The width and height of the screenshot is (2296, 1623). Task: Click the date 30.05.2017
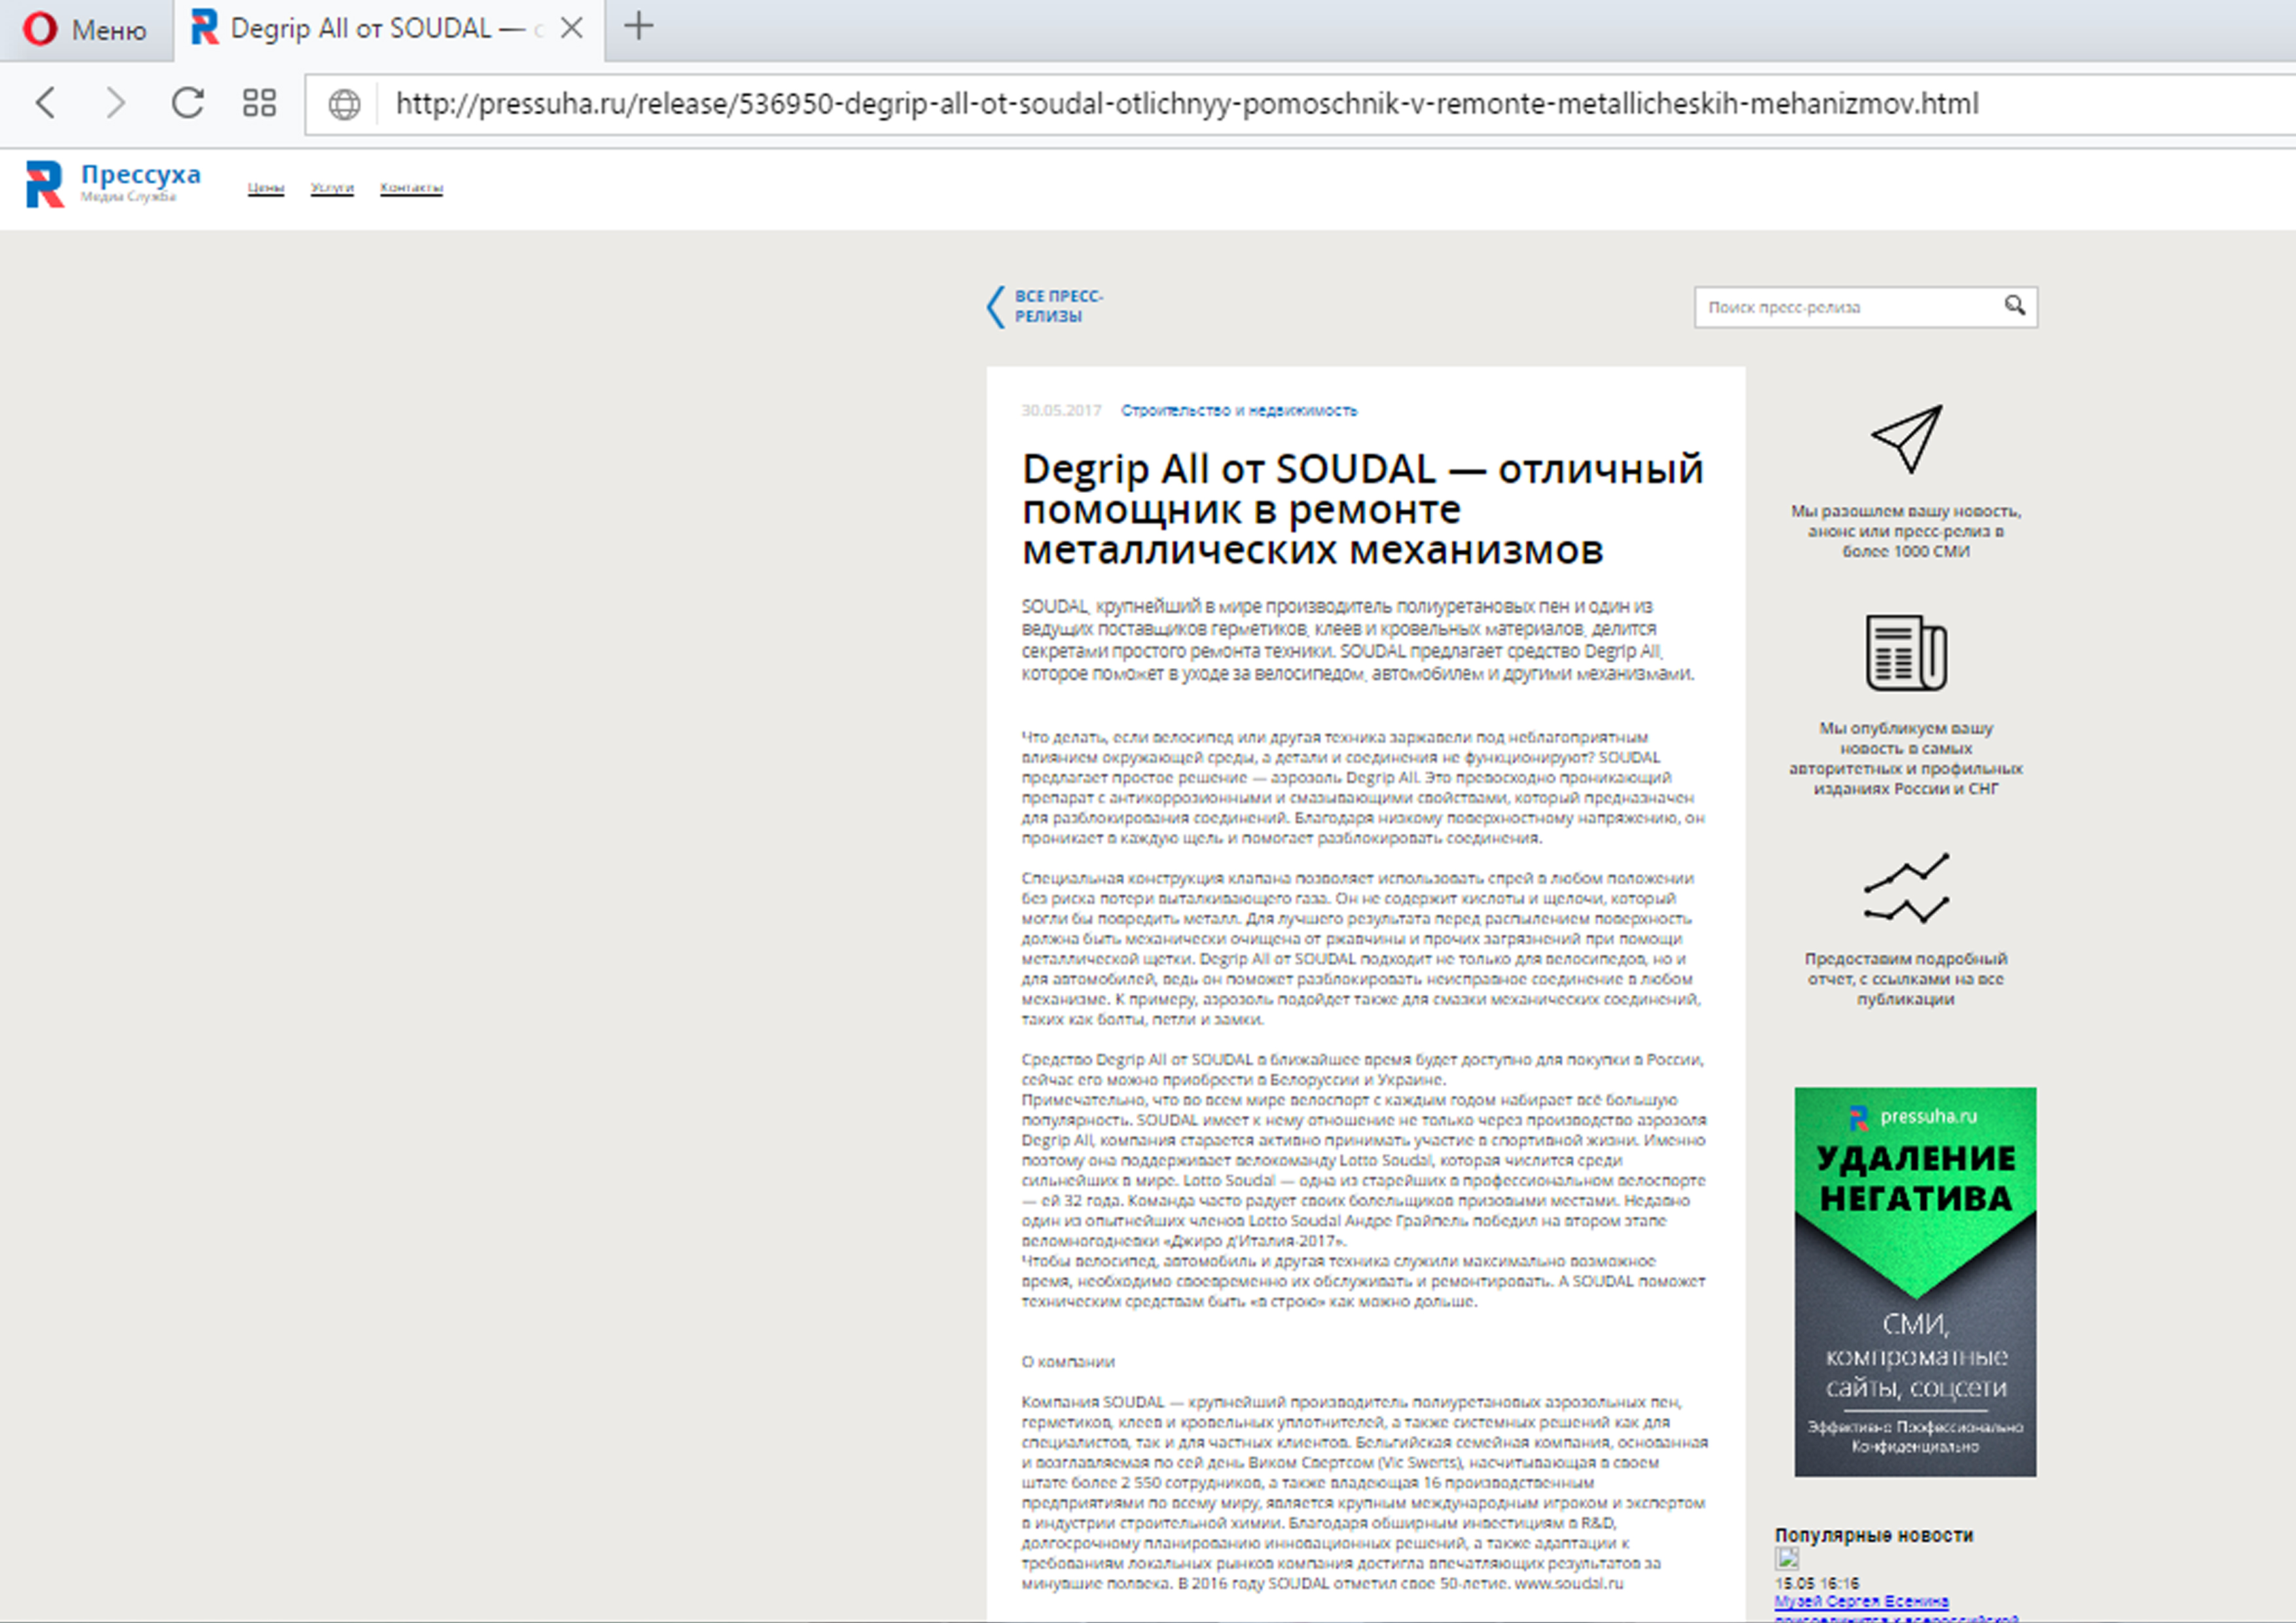[x=1061, y=410]
